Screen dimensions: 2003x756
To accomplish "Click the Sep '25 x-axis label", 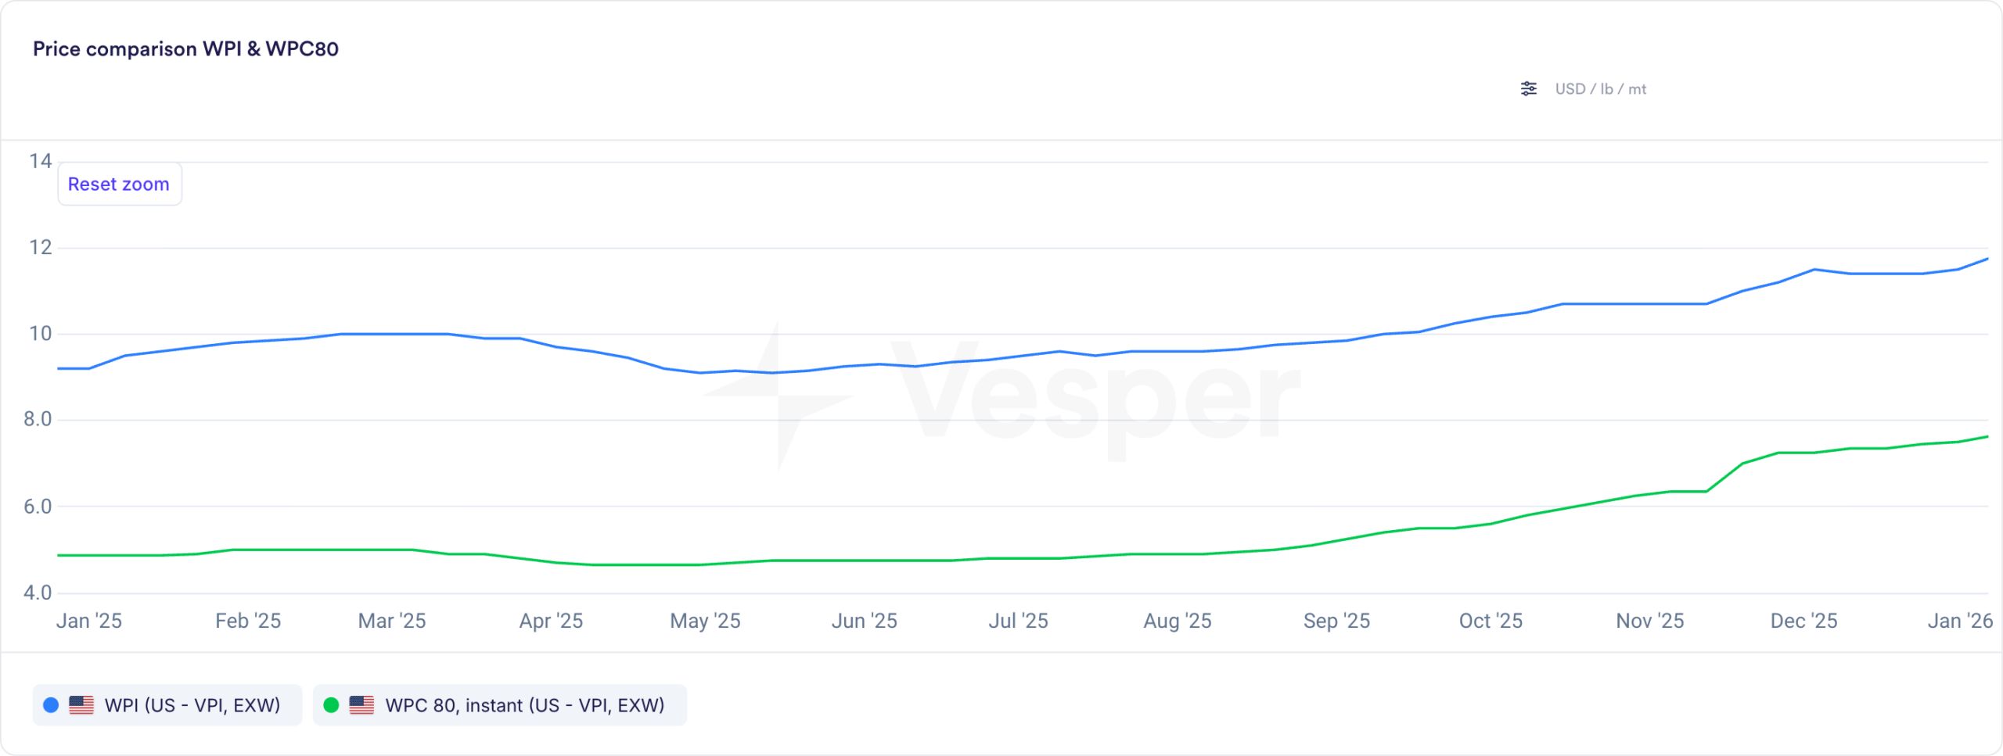I will click(x=1336, y=621).
